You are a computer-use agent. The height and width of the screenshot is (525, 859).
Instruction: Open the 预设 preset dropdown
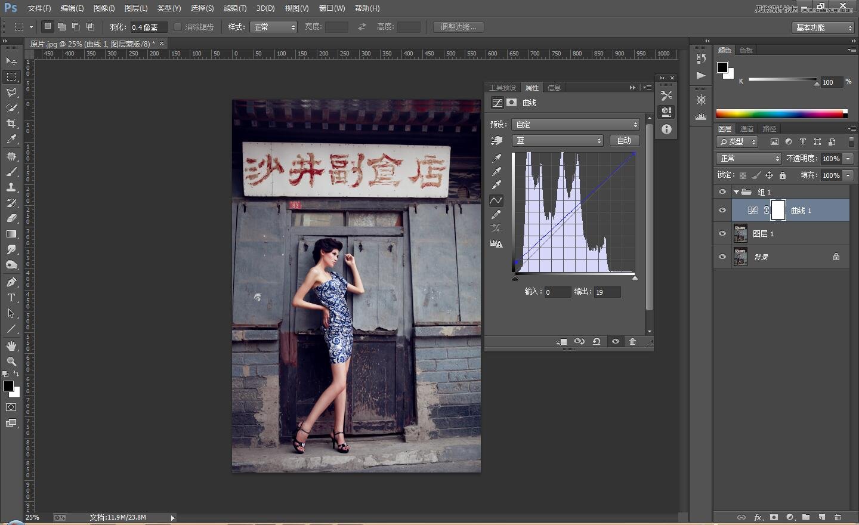coord(576,125)
